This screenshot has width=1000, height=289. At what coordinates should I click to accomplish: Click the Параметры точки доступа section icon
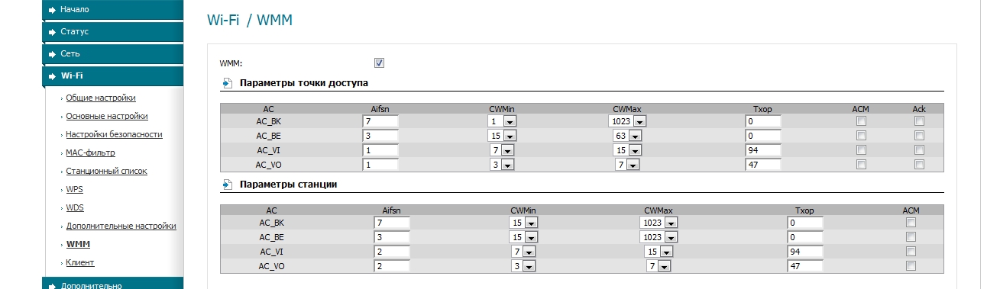227,83
